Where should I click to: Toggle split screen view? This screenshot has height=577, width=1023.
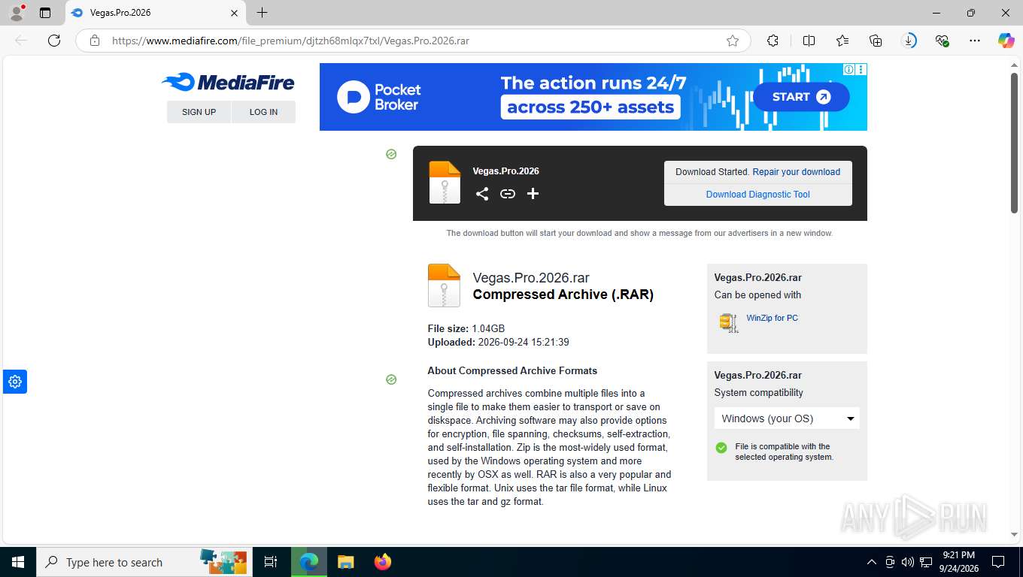point(809,41)
